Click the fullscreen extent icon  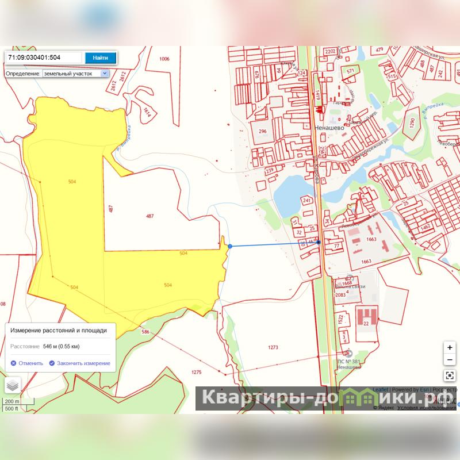(450, 375)
